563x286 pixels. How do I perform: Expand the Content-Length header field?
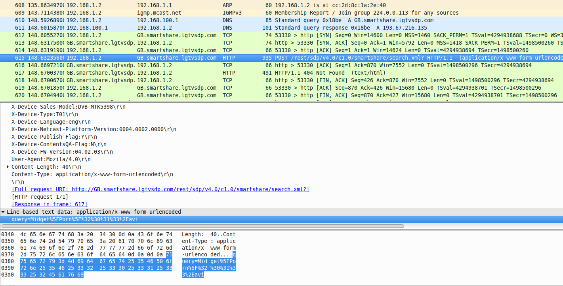point(8,167)
